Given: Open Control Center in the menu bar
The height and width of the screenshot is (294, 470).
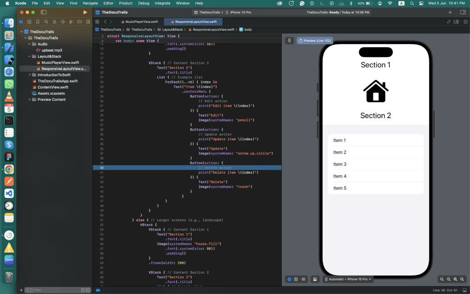Looking at the screenshot, I should (421, 3).
